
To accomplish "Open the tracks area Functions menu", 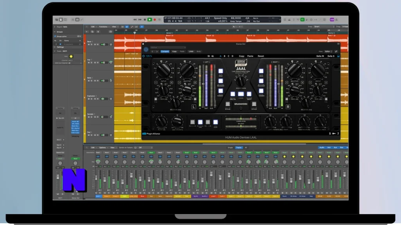I will 104,27.
